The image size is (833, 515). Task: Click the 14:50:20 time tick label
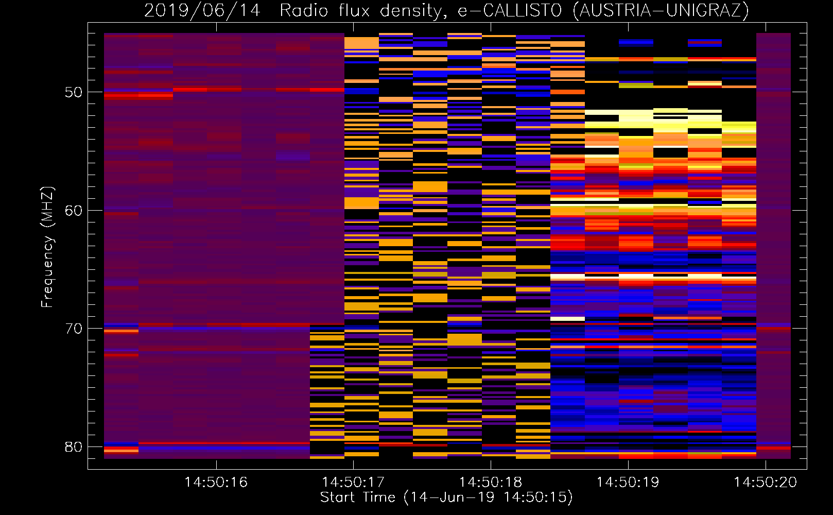coord(765,482)
